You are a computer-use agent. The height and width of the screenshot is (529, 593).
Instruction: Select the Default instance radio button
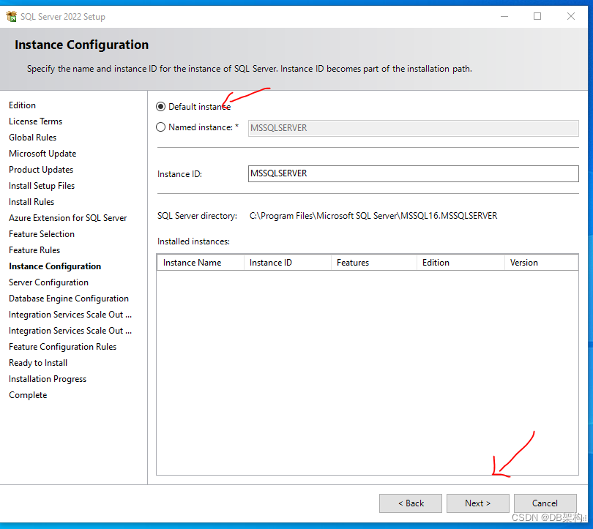coord(160,106)
